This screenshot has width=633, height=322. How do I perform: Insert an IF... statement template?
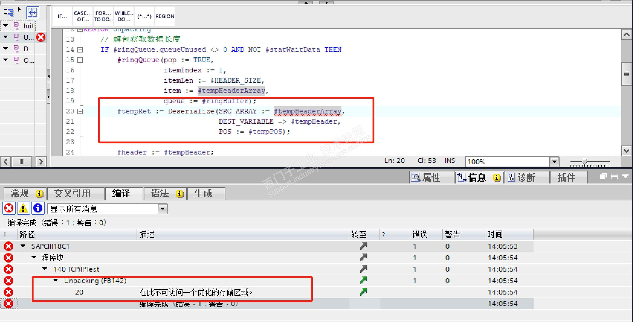coord(62,16)
